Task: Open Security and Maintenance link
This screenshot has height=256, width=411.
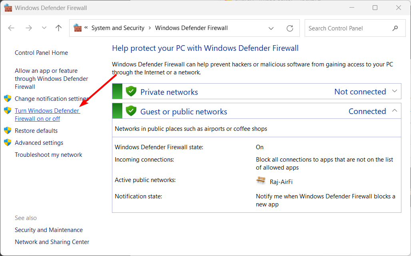Action: 49,230
